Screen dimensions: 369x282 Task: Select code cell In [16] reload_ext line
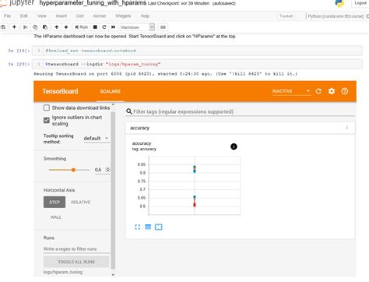pos(197,51)
